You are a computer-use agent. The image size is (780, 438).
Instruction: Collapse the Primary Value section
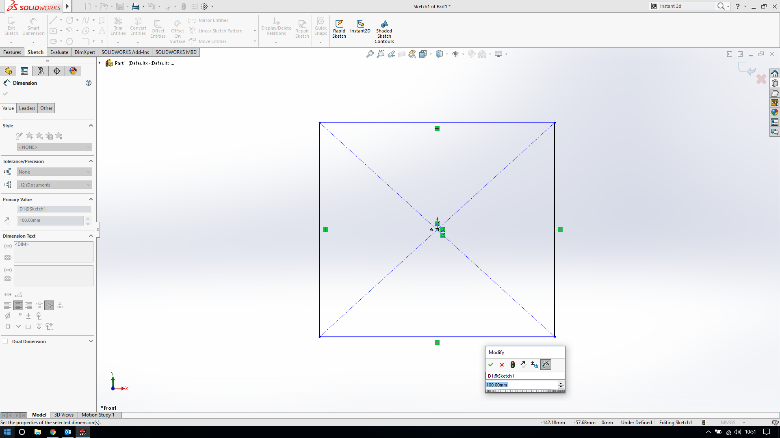(x=91, y=199)
